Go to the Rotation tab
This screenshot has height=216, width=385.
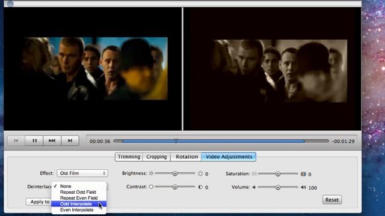[x=186, y=157]
